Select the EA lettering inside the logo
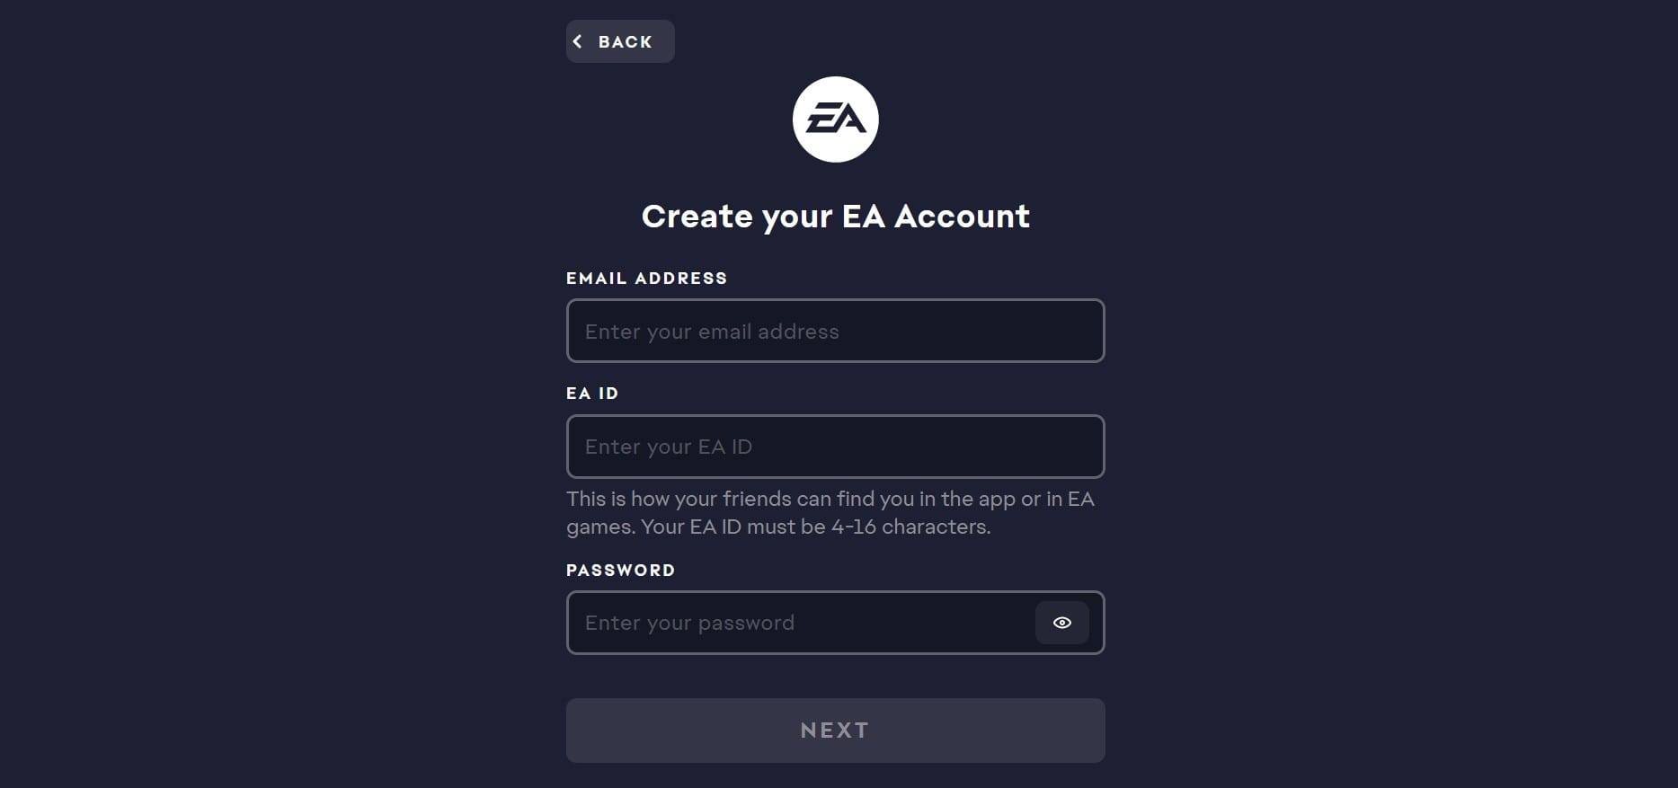The image size is (1678, 788). 836,119
